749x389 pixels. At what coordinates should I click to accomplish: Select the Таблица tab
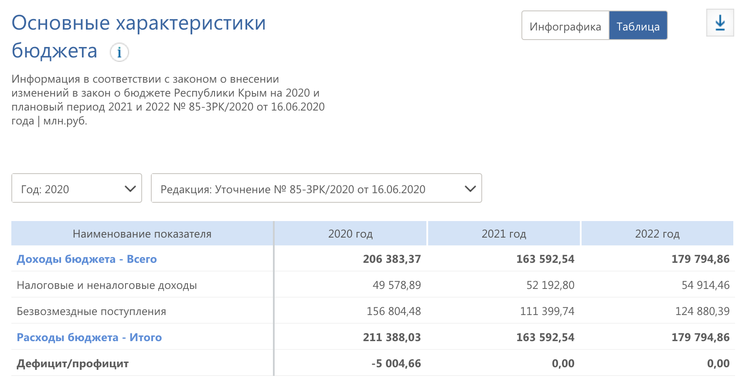[x=638, y=26]
